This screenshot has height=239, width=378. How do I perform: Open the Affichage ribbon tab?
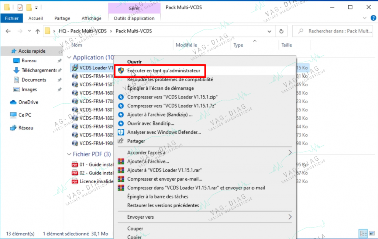(92, 18)
